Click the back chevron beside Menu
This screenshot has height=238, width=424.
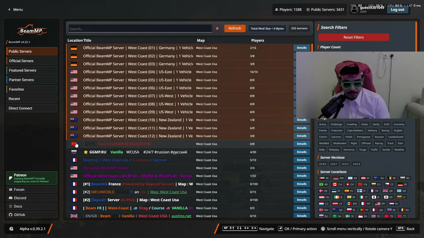coord(9,10)
